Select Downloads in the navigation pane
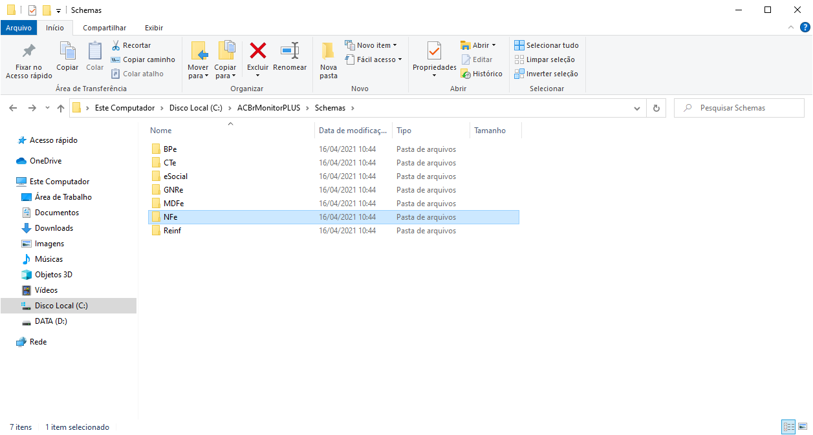Screen dimensions: 813x435 (54, 228)
